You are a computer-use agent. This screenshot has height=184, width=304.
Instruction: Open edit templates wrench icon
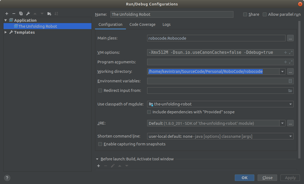pos(28,14)
